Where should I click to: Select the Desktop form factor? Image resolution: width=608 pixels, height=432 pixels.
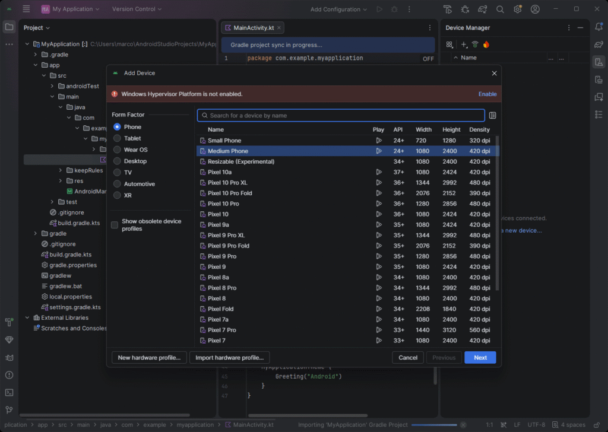tap(117, 161)
